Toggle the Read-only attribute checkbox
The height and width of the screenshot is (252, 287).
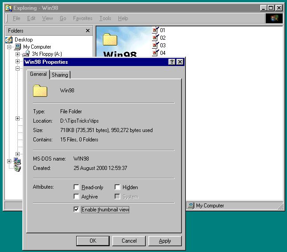tap(76, 187)
